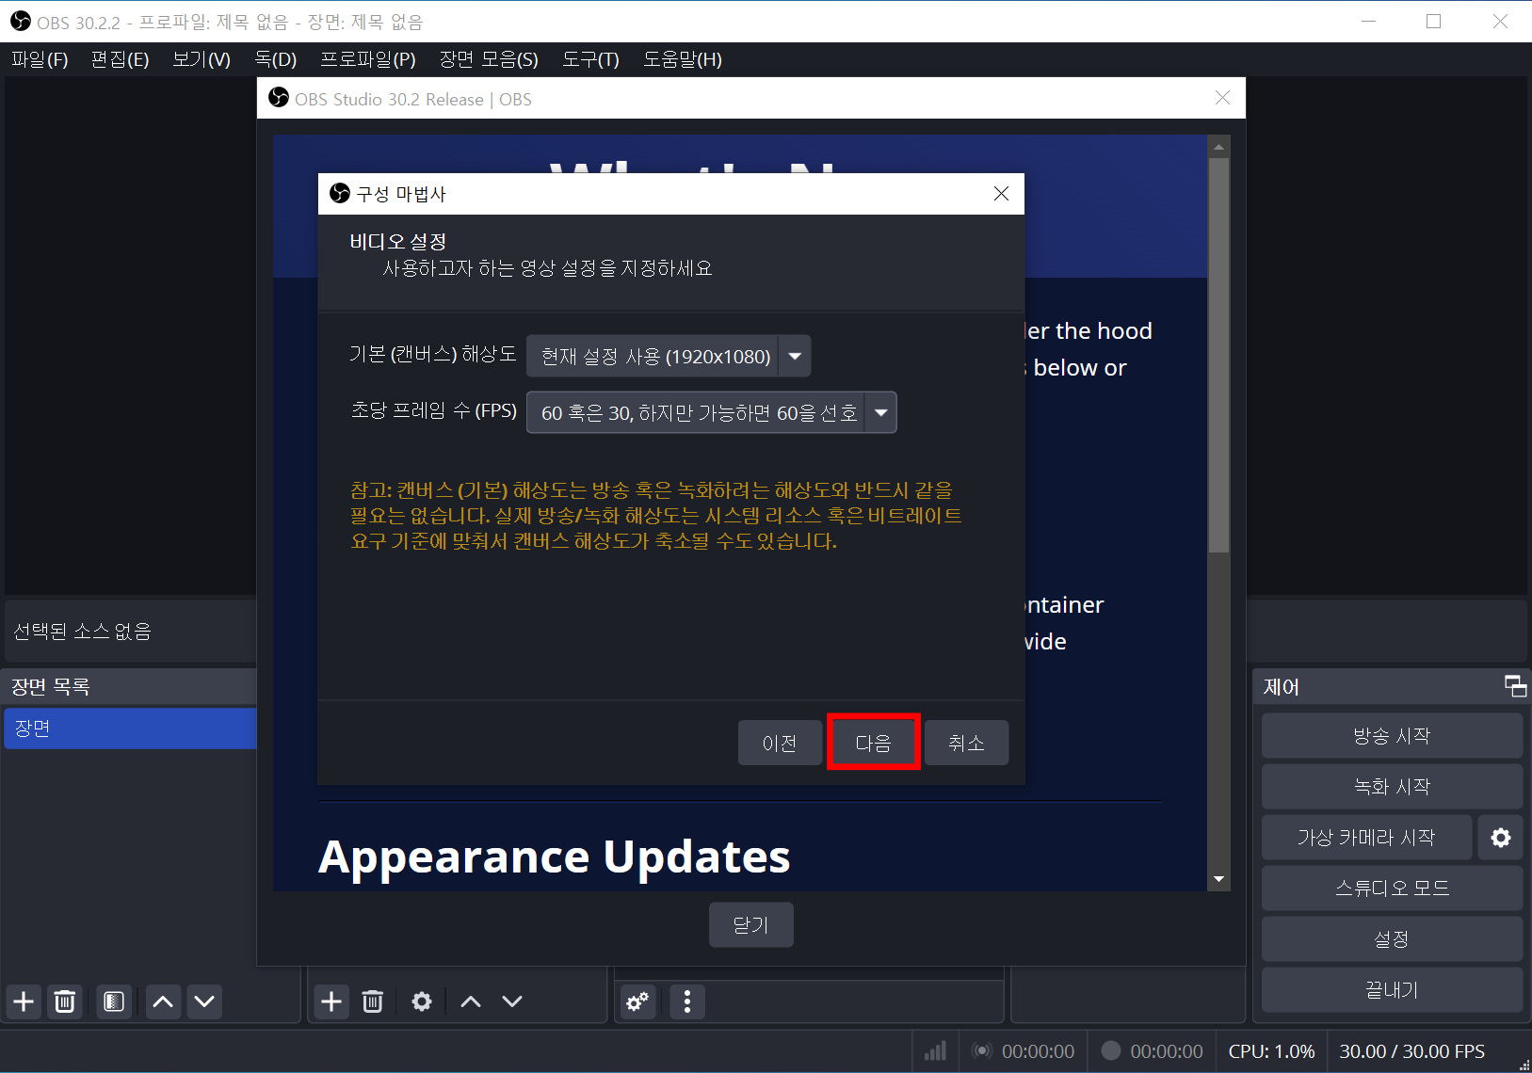The height and width of the screenshot is (1073, 1532).
Task: Undock the 제어 controls panel icon
Action: pos(1515,686)
